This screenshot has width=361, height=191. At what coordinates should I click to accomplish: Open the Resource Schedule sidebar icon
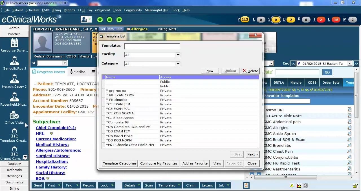(14, 43)
